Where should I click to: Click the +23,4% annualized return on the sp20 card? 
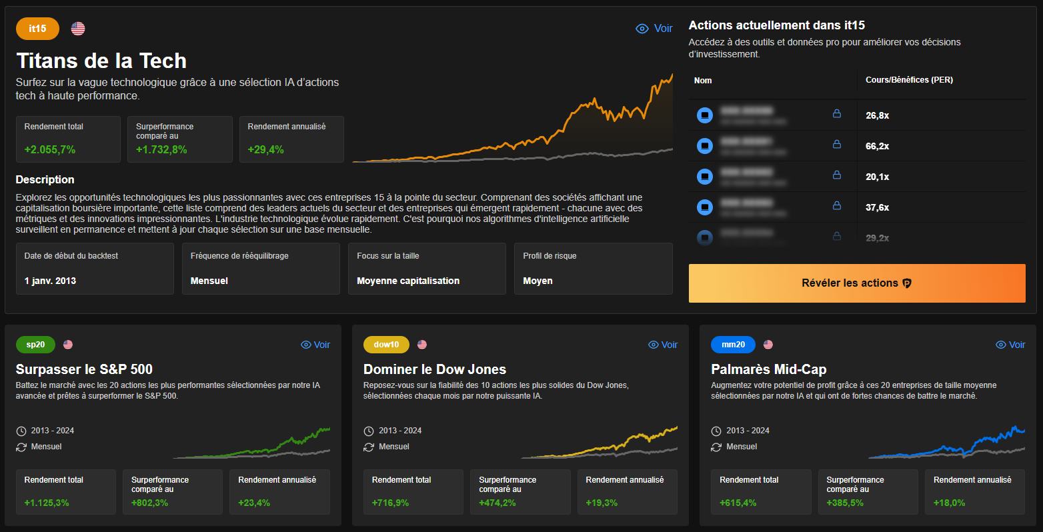[254, 503]
